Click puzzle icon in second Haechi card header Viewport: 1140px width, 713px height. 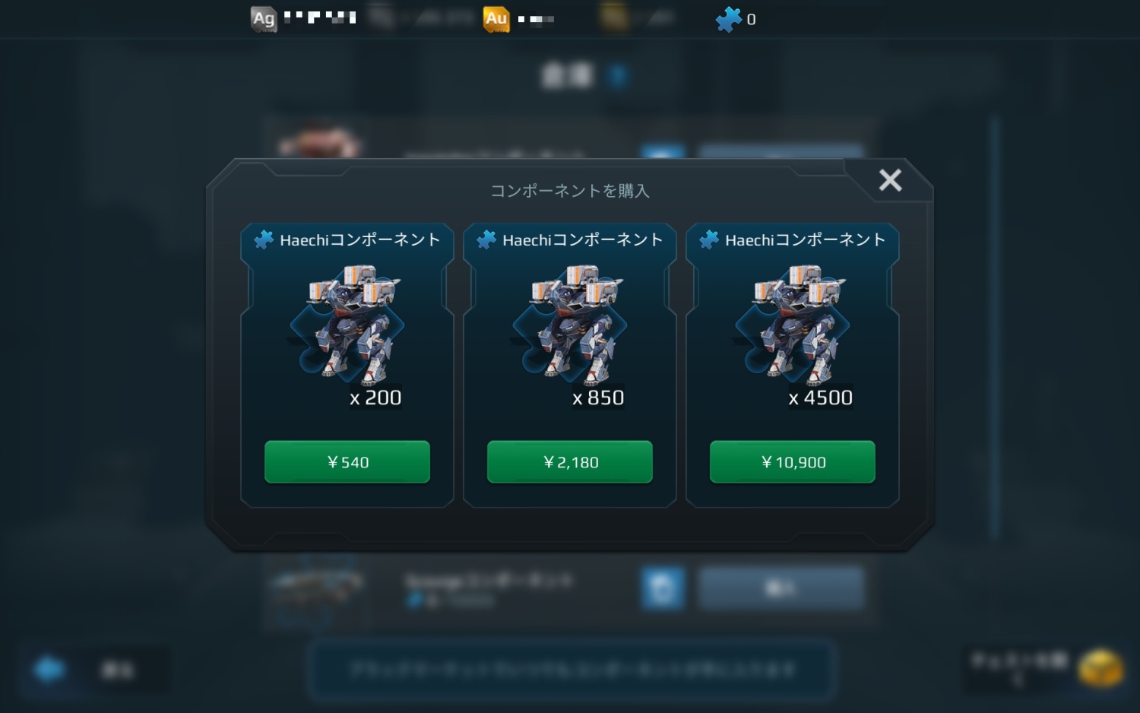(x=486, y=239)
